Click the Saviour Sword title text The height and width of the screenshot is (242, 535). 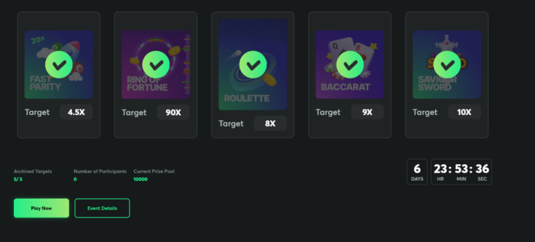(435, 83)
